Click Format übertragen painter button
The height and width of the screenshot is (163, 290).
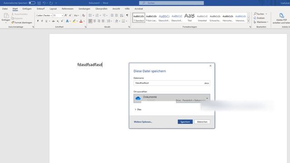tap(22, 23)
